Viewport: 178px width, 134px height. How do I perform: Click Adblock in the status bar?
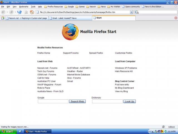tap(172, 127)
